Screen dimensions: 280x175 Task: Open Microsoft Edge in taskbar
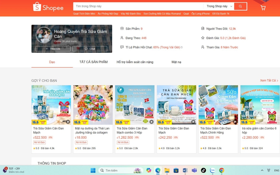(158, 170)
